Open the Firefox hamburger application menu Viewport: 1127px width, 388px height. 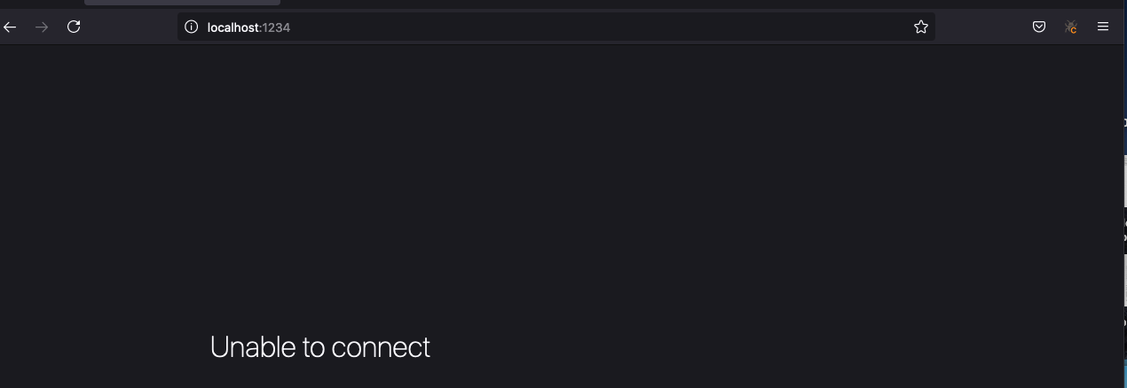pyautogui.click(x=1103, y=27)
